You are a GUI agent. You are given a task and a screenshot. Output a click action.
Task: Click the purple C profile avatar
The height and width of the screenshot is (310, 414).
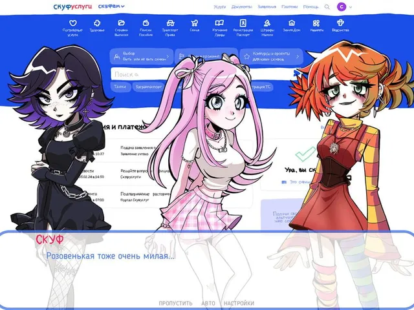342,7
